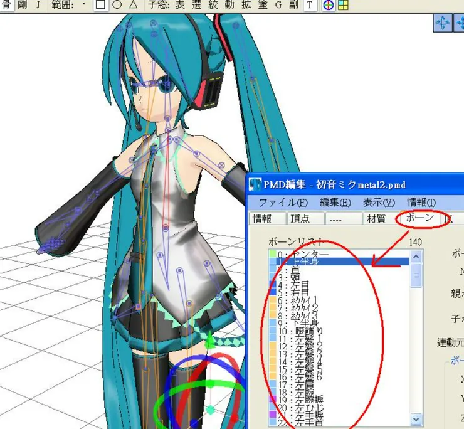Click the bone list scrollbar thumb
The height and width of the screenshot is (429, 464).
click(416, 275)
